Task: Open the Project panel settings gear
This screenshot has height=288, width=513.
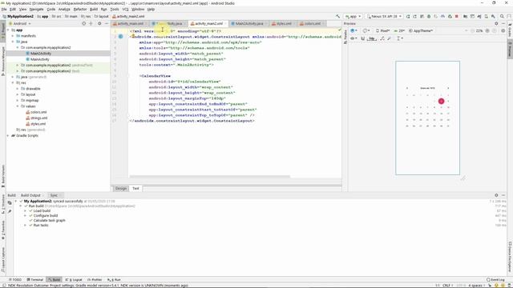Action: pyautogui.click(x=99, y=23)
